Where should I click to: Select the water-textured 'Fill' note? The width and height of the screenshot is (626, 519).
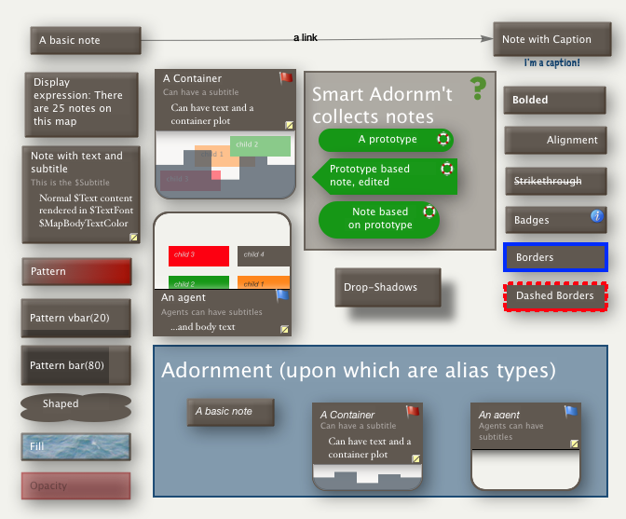(75, 446)
